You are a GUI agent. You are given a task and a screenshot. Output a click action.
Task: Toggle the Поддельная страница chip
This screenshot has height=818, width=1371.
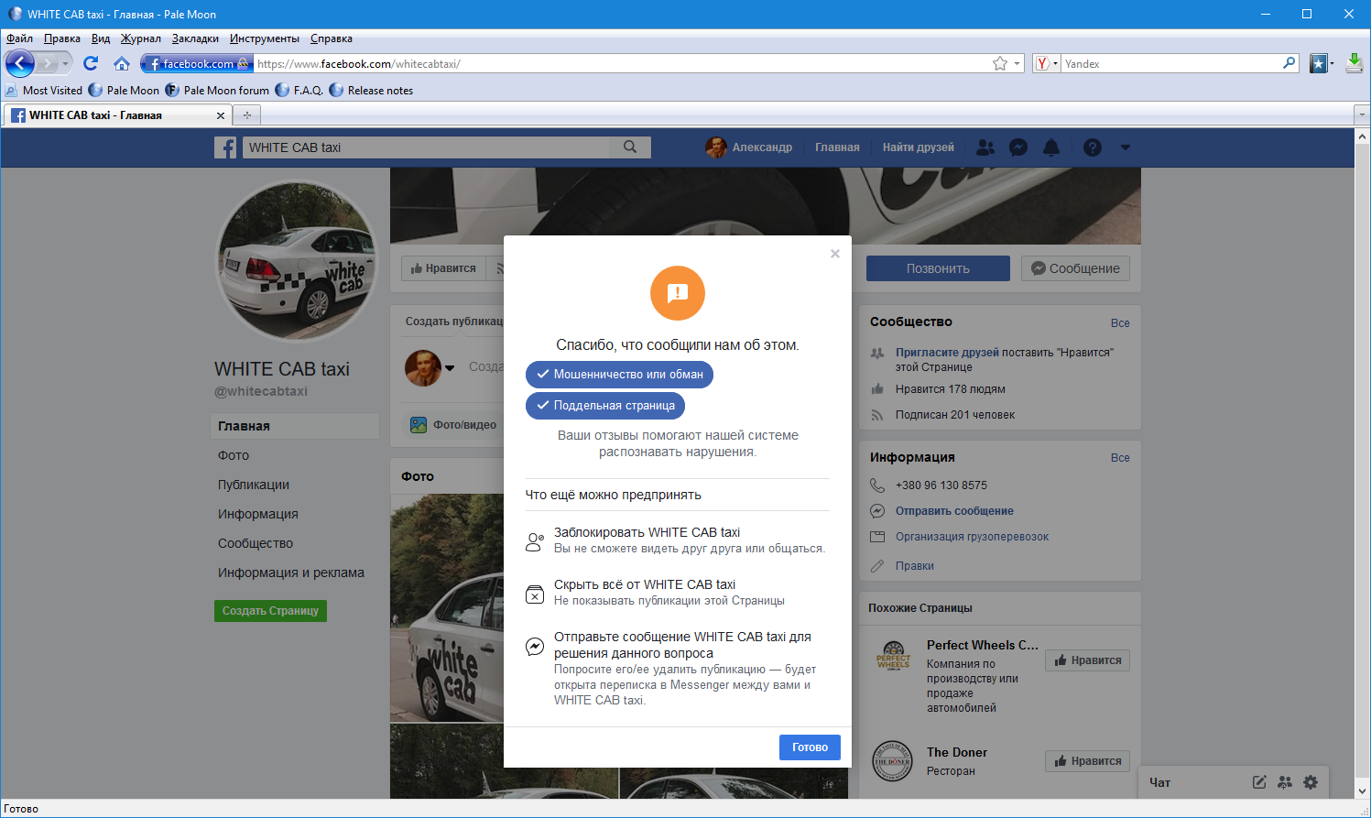[605, 406]
